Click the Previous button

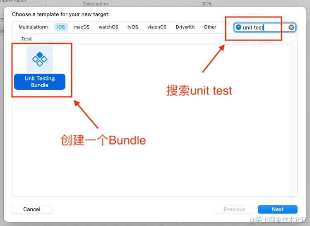235,209
